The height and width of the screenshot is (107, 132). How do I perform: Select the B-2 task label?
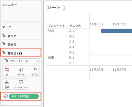72,63
